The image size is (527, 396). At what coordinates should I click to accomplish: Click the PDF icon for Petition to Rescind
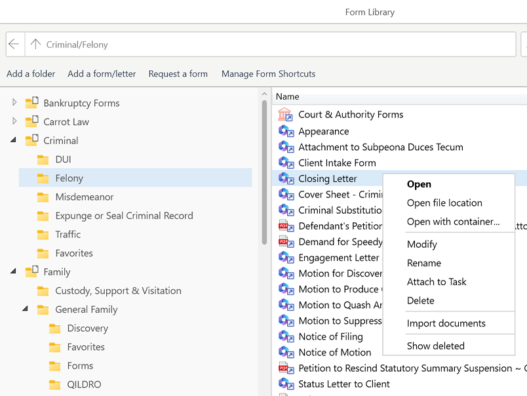pos(285,368)
